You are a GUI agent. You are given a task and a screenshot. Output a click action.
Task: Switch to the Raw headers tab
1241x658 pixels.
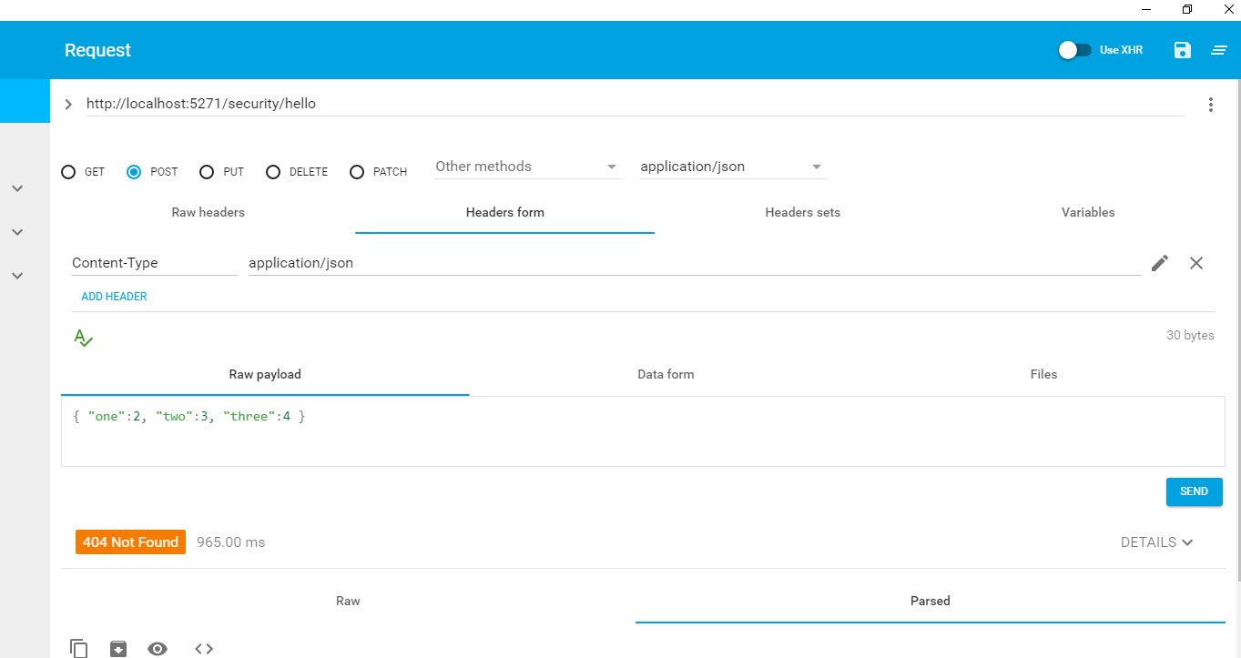point(208,212)
